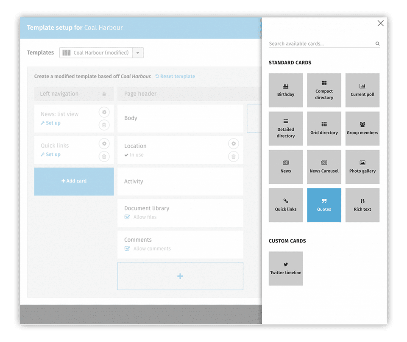Click the plus box below Comments

[x=180, y=276]
